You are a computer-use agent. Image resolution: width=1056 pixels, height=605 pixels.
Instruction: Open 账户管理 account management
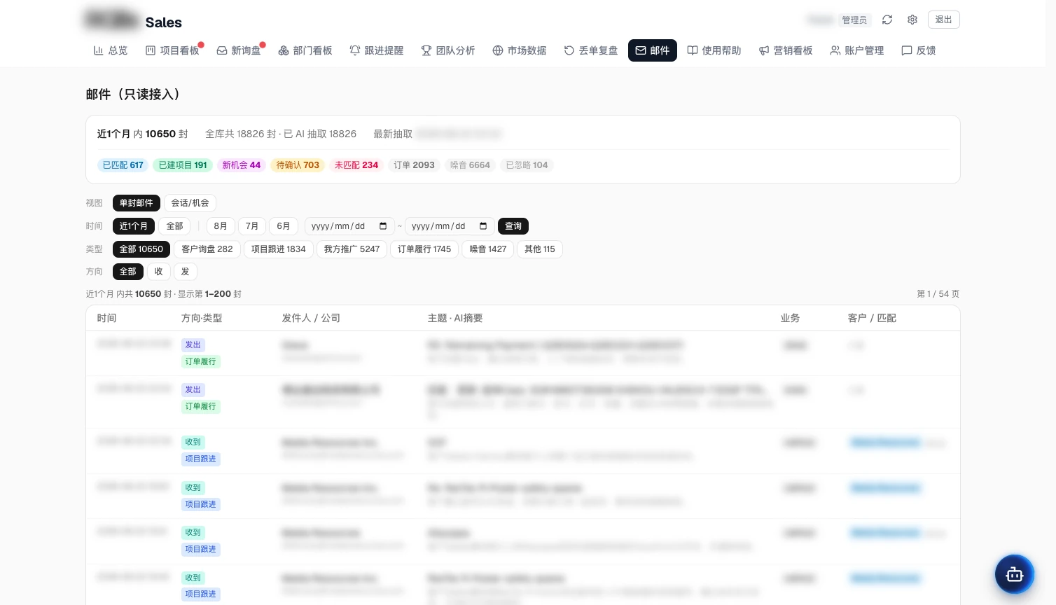pyautogui.click(x=857, y=50)
